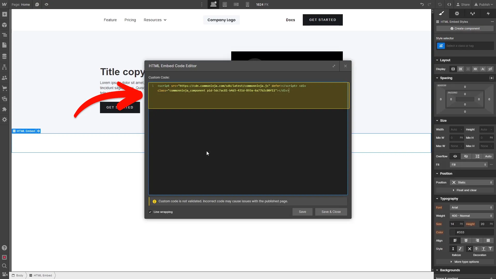Image resolution: width=496 pixels, height=279 pixels.
Task: Open the Assets panel
Action: 4,99
